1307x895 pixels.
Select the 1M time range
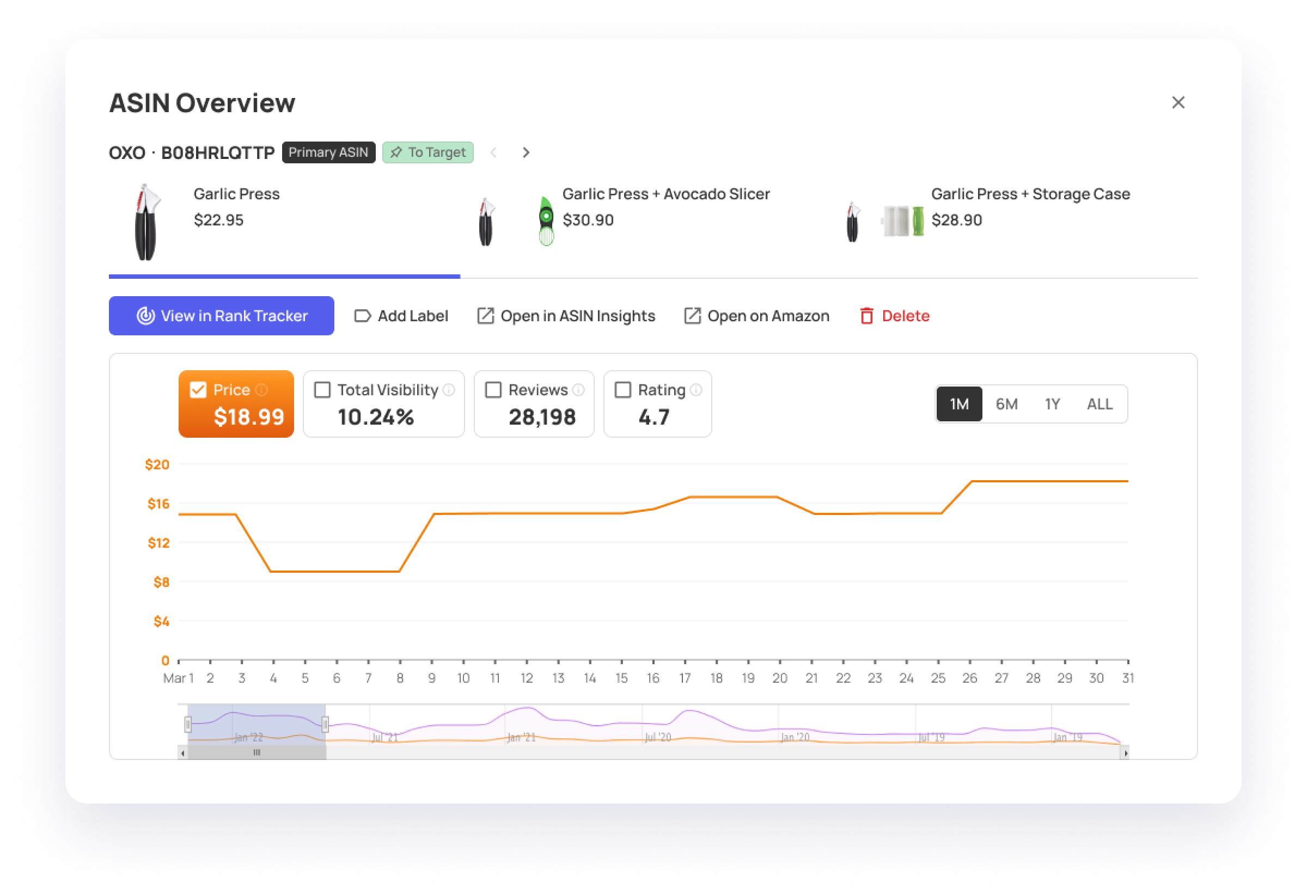tap(960, 404)
